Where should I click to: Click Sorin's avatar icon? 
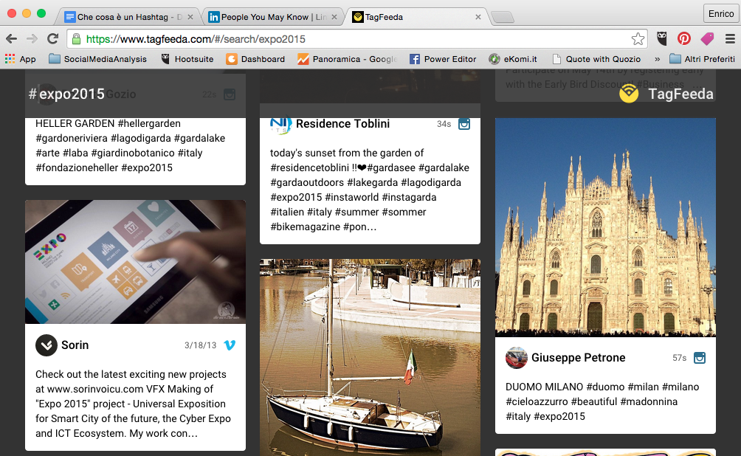pos(46,345)
